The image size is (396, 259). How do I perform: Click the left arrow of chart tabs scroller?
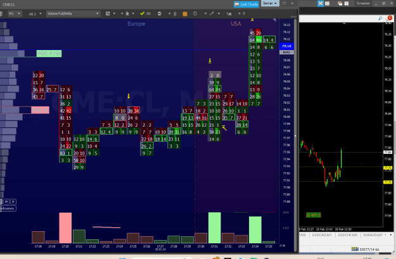tap(385, 235)
